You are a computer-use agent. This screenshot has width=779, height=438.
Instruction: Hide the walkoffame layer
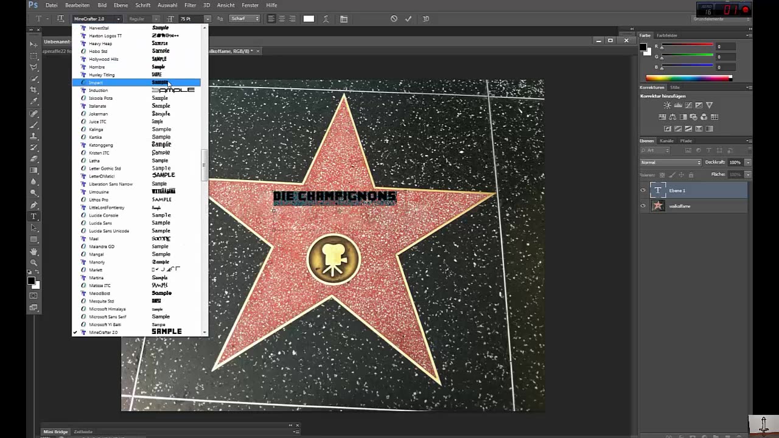click(643, 206)
